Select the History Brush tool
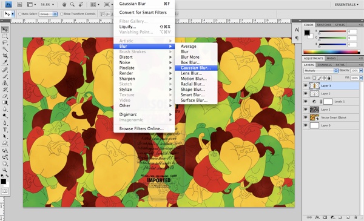The image size is (364, 221). click(5, 90)
